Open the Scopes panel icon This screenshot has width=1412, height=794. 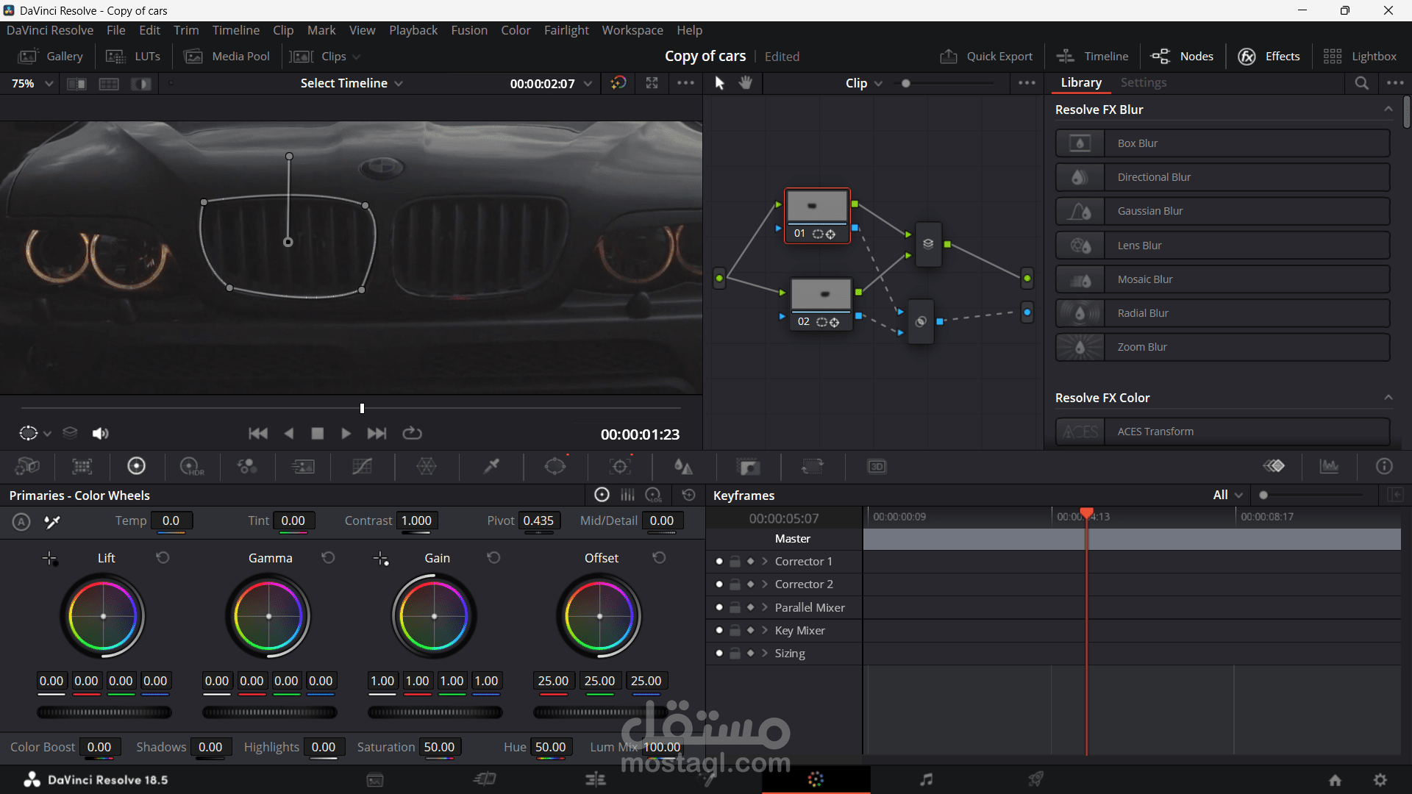coord(1329,466)
